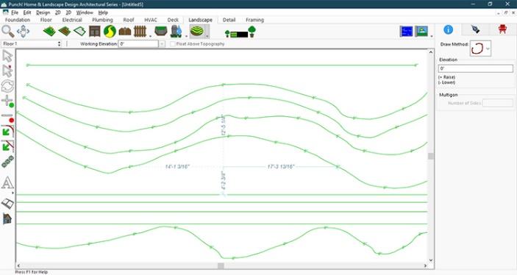Image resolution: width=517 pixels, height=275 pixels.
Task: Select the topography contour tool icon
Action: [197, 32]
